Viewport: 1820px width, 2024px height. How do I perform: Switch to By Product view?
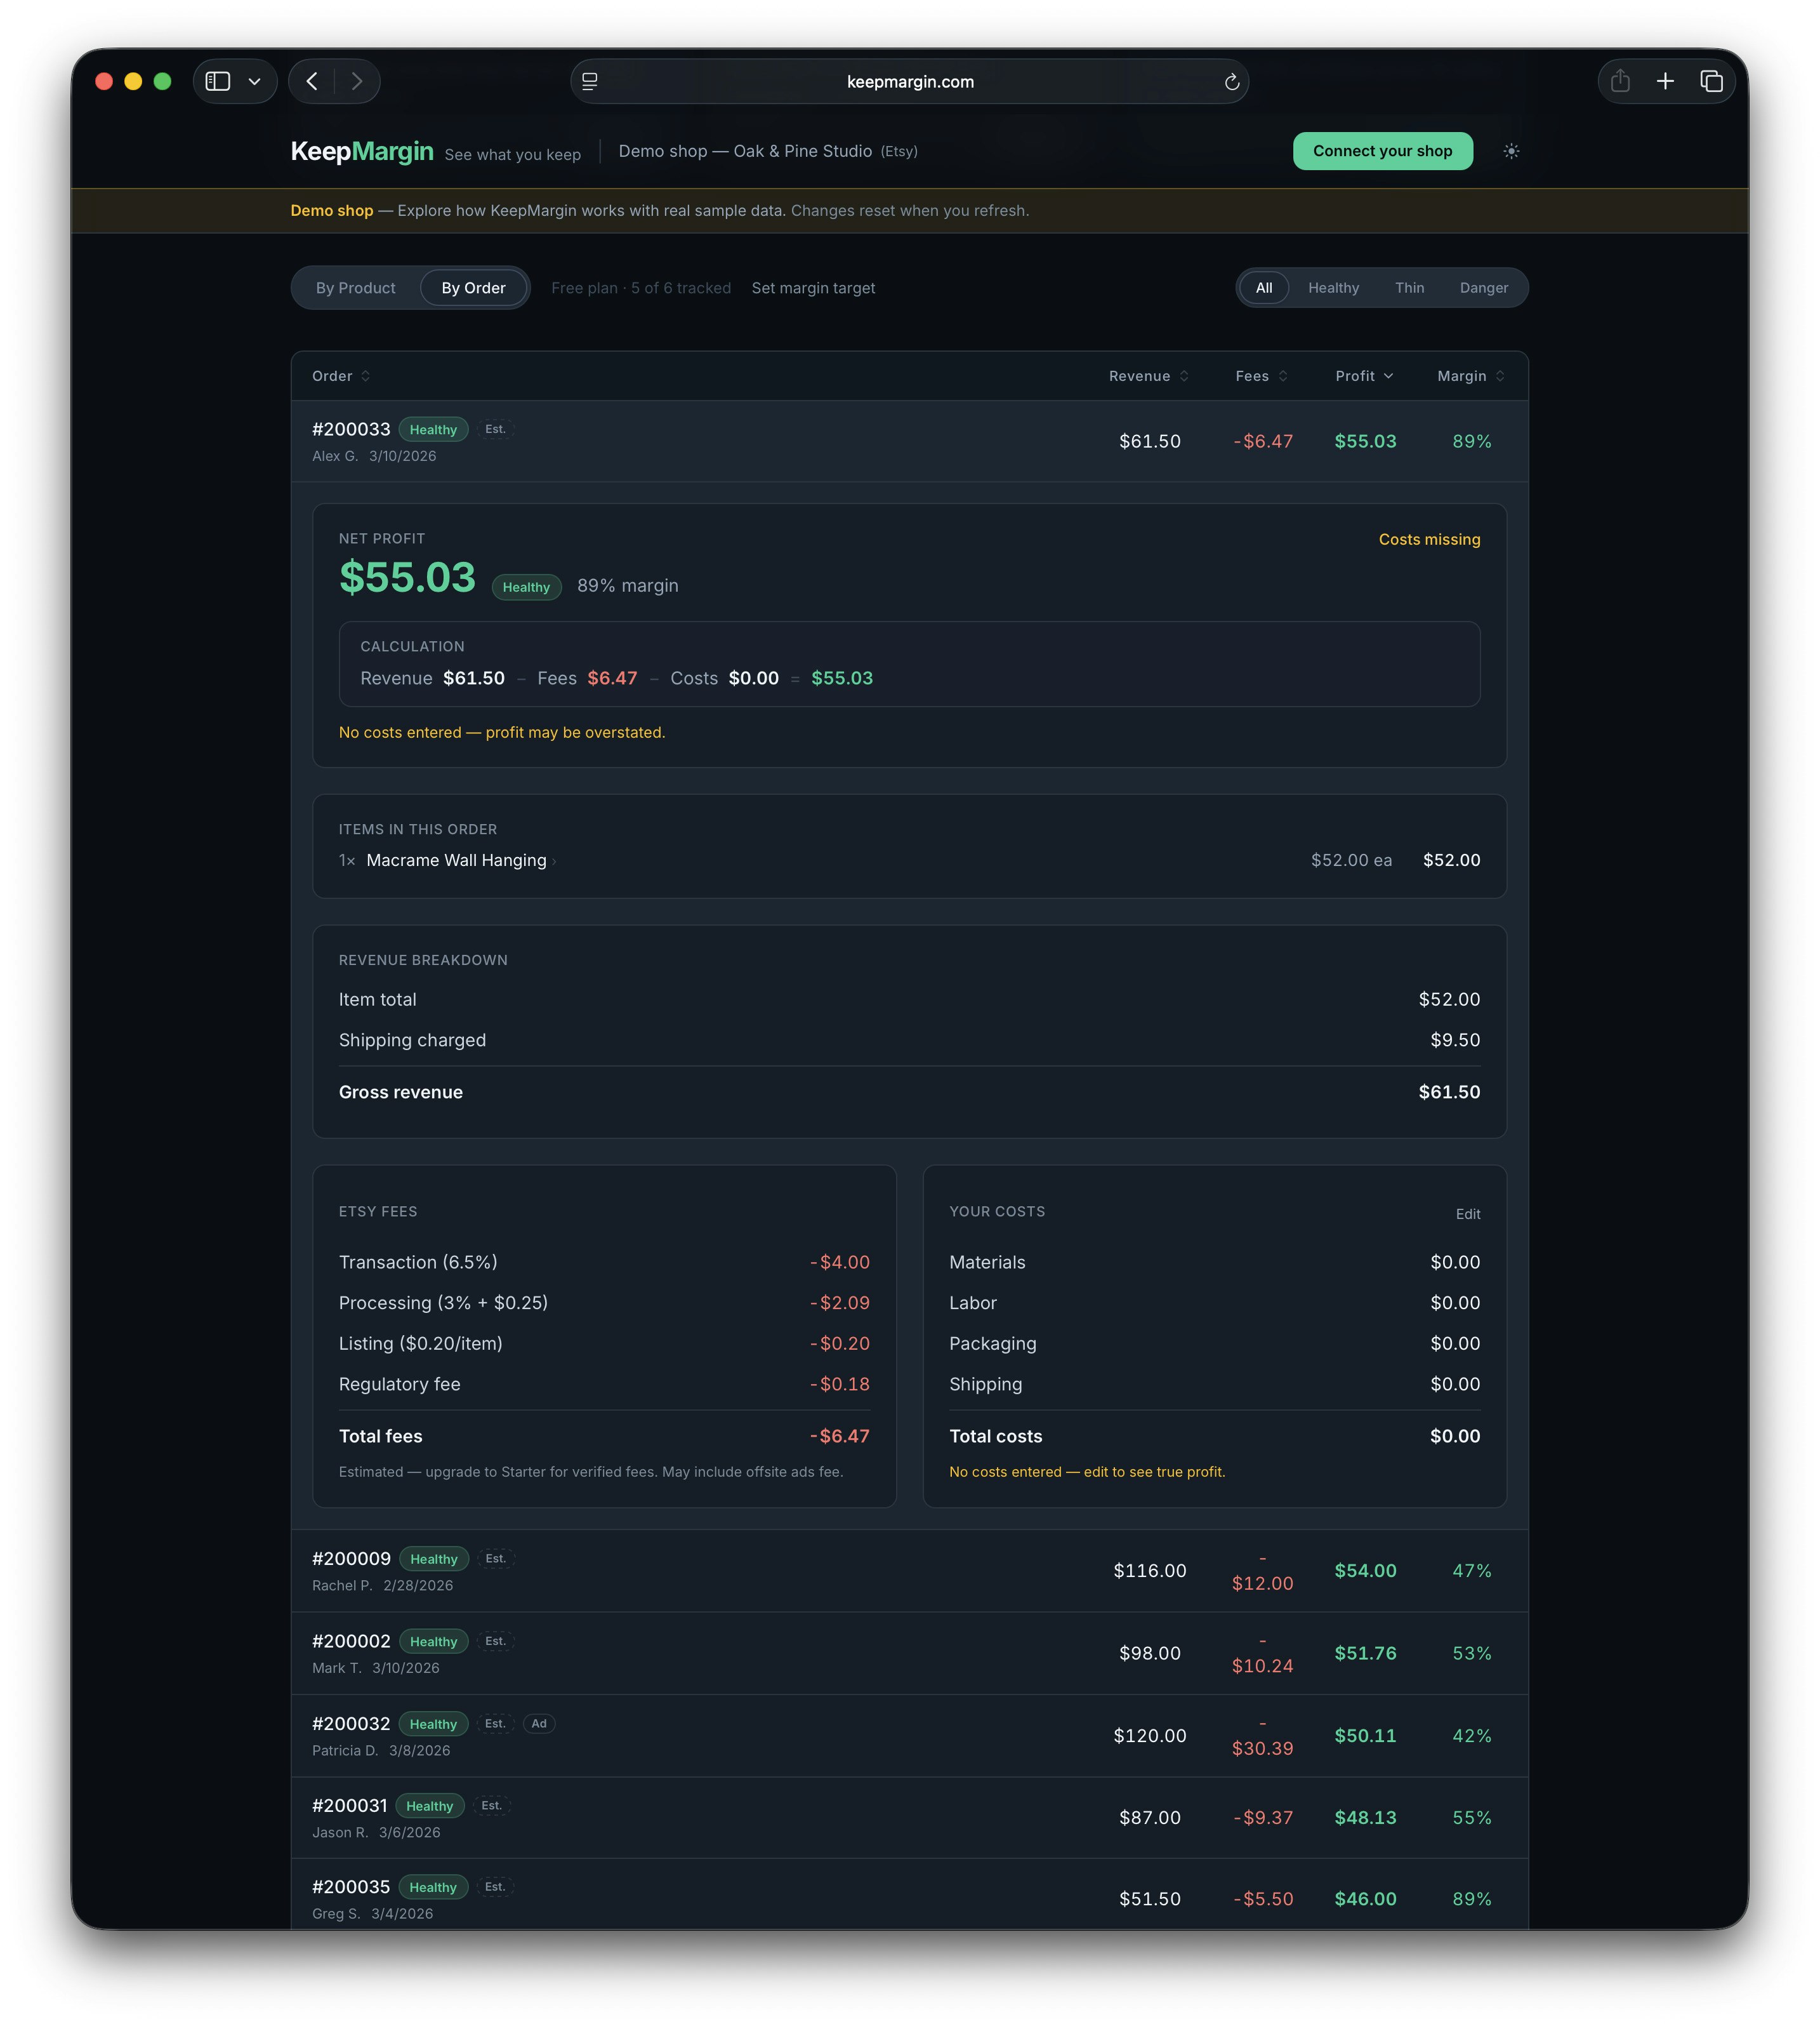tap(355, 288)
